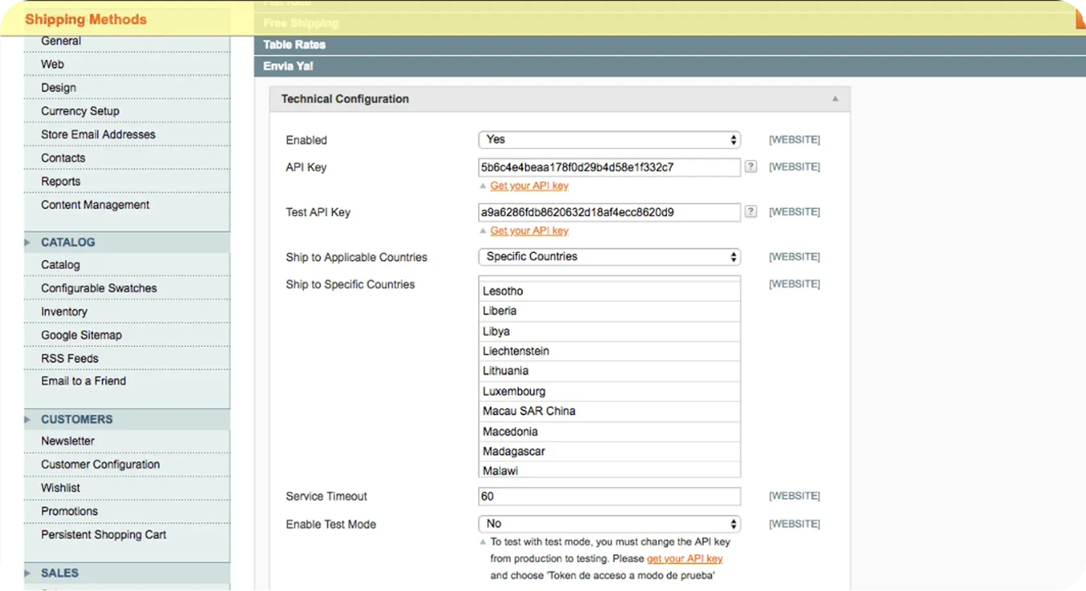1086x591 pixels.
Task: Click the Service Timeout input field
Action: click(609, 496)
